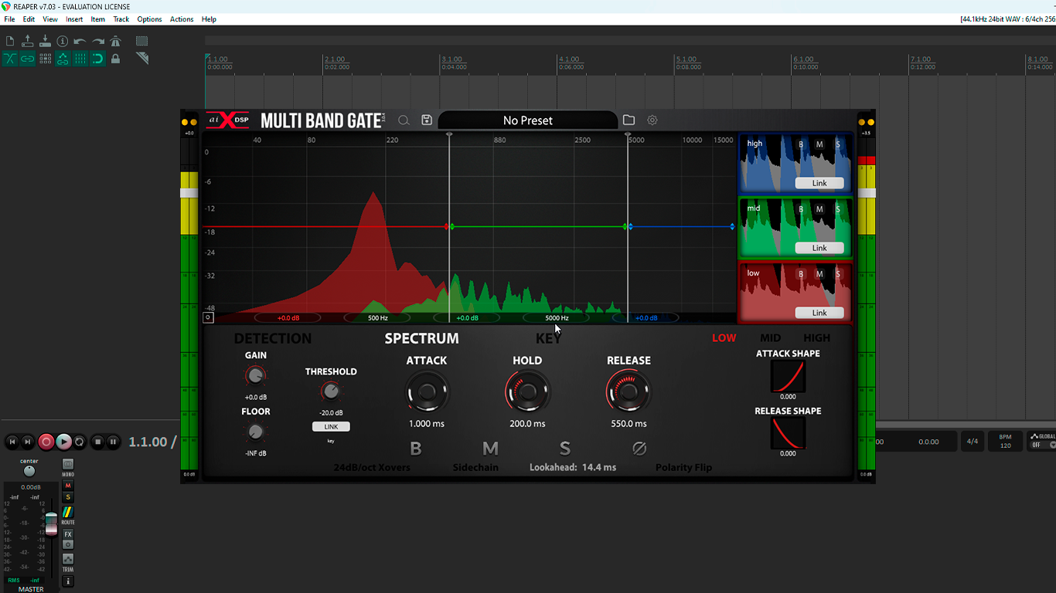Search presets with magnifier icon in plugin
The width and height of the screenshot is (1056, 593).
click(404, 120)
